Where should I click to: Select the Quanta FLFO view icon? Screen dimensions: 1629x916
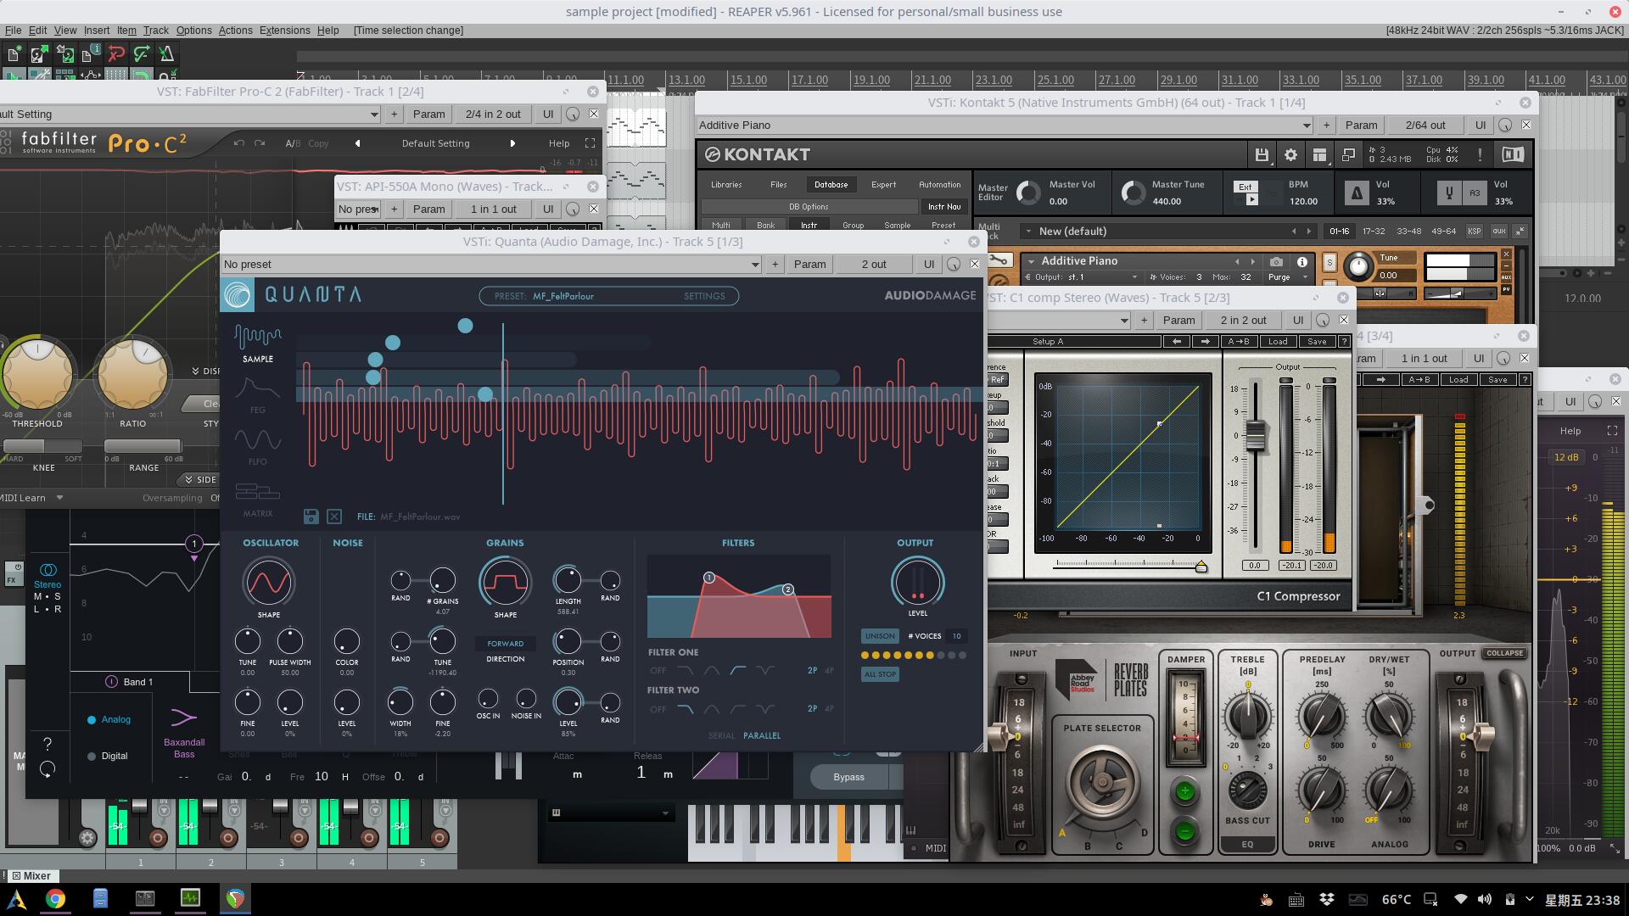pyautogui.click(x=258, y=440)
